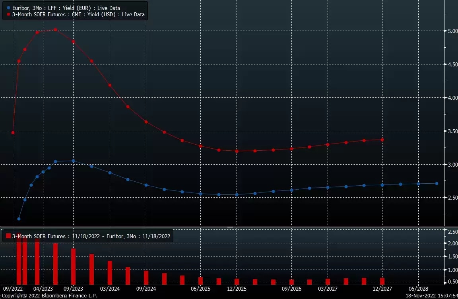
Task: Click the red SOFR Futures legend dot
Action: coord(8,14)
